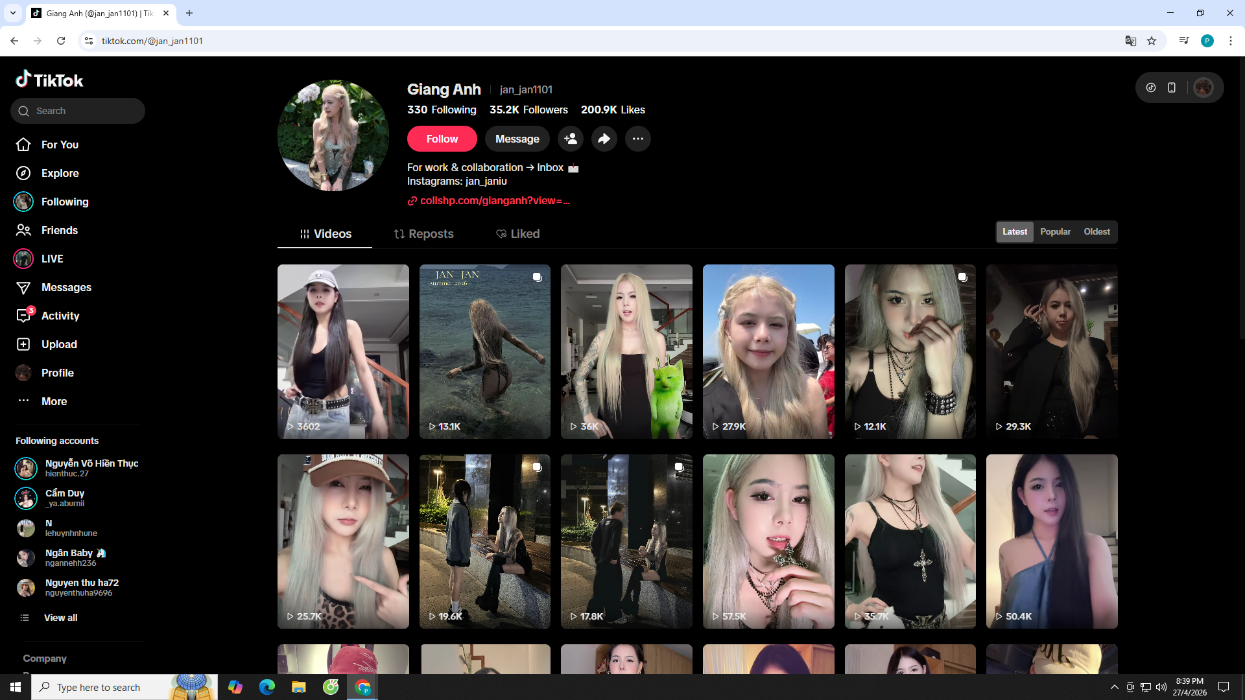
Task: Click Chrome translate page icon
Action: tap(1131, 41)
